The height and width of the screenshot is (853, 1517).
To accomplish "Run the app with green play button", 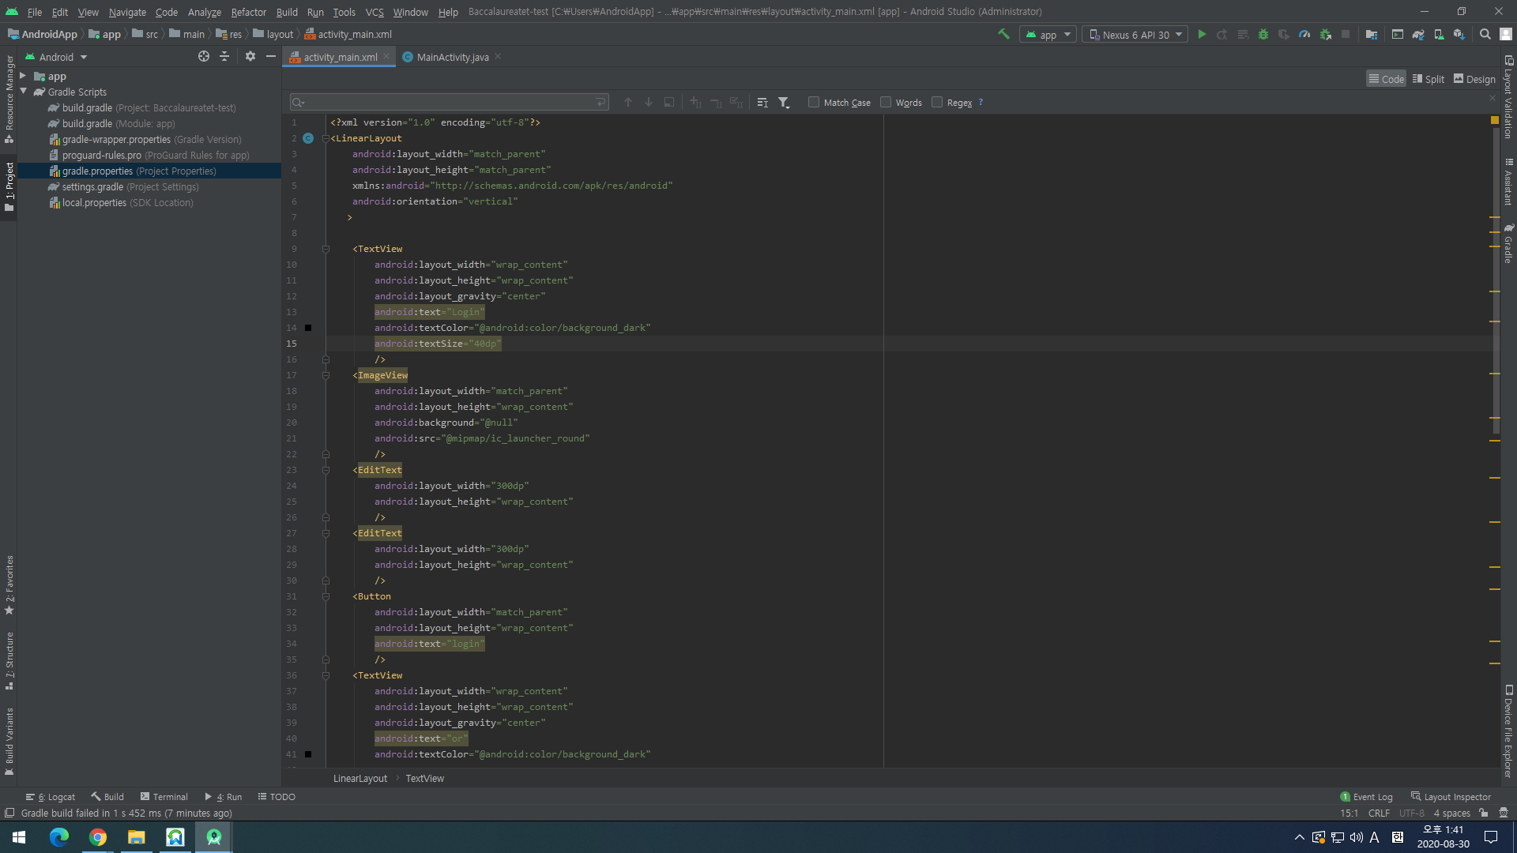I will 1202,34.
